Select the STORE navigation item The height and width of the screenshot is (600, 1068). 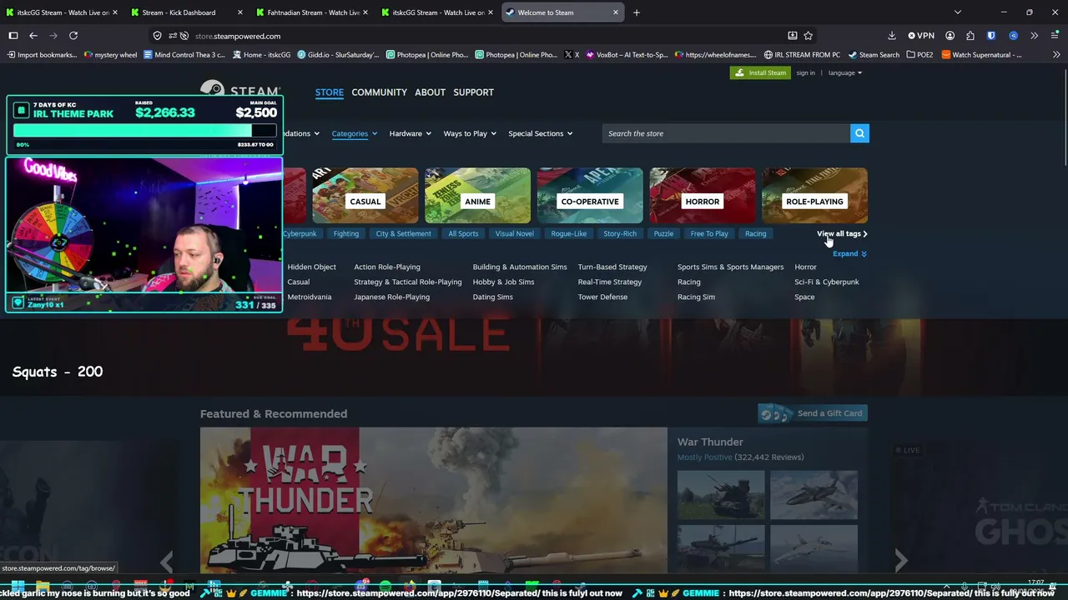pos(330,92)
